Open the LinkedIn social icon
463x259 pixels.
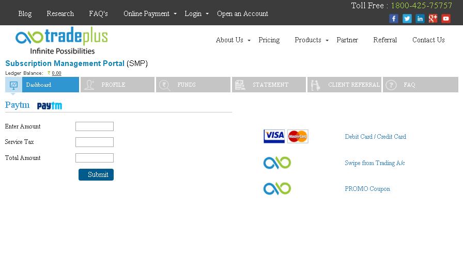pos(420,19)
